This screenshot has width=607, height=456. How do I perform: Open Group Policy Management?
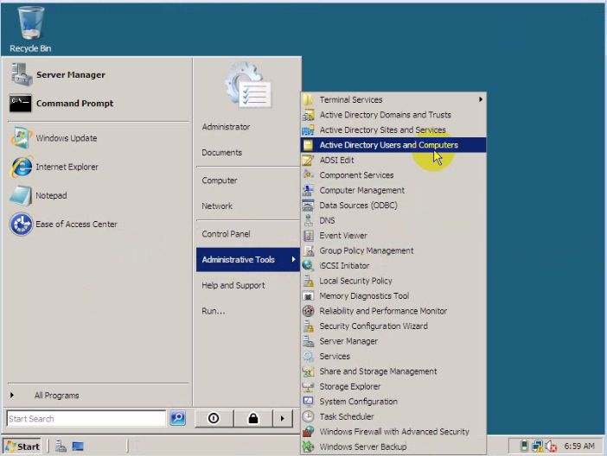click(x=393, y=250)
